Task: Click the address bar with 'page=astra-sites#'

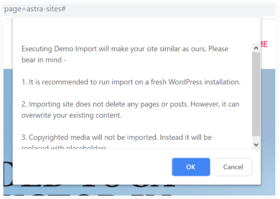Action: 139,9
